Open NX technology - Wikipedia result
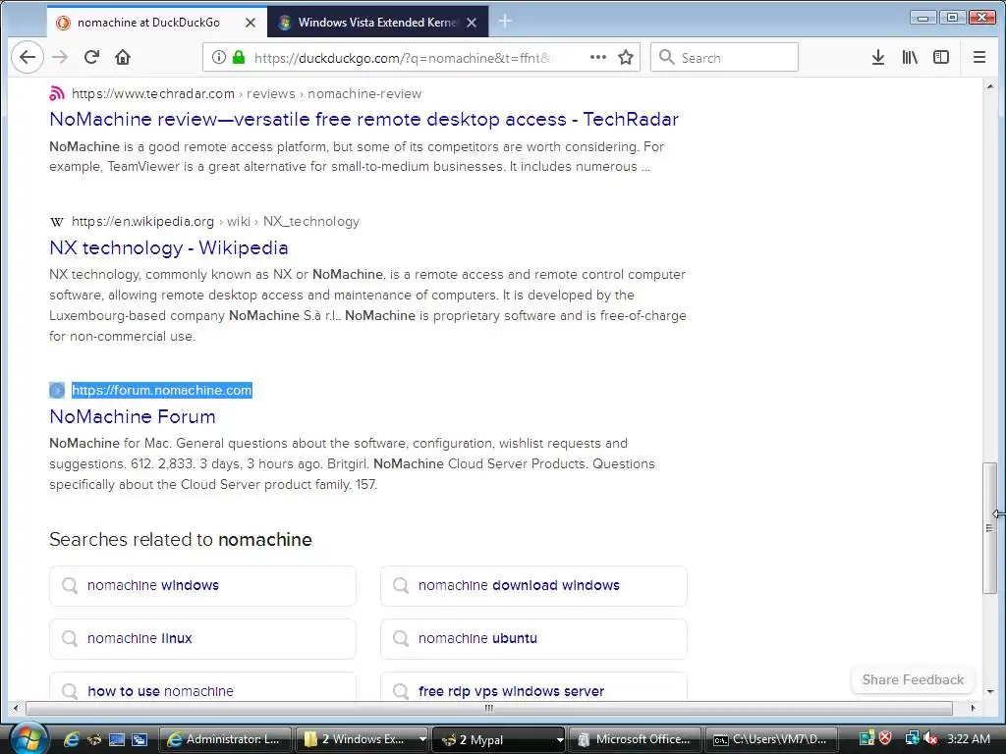The width and height of the screenshot is (1006, 754). (x=169, y=248)
